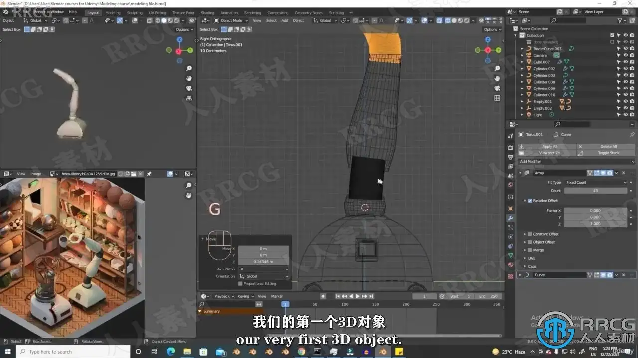Enable the Constant Offset checkbox

pyautogui.click(x=530, y=234)
